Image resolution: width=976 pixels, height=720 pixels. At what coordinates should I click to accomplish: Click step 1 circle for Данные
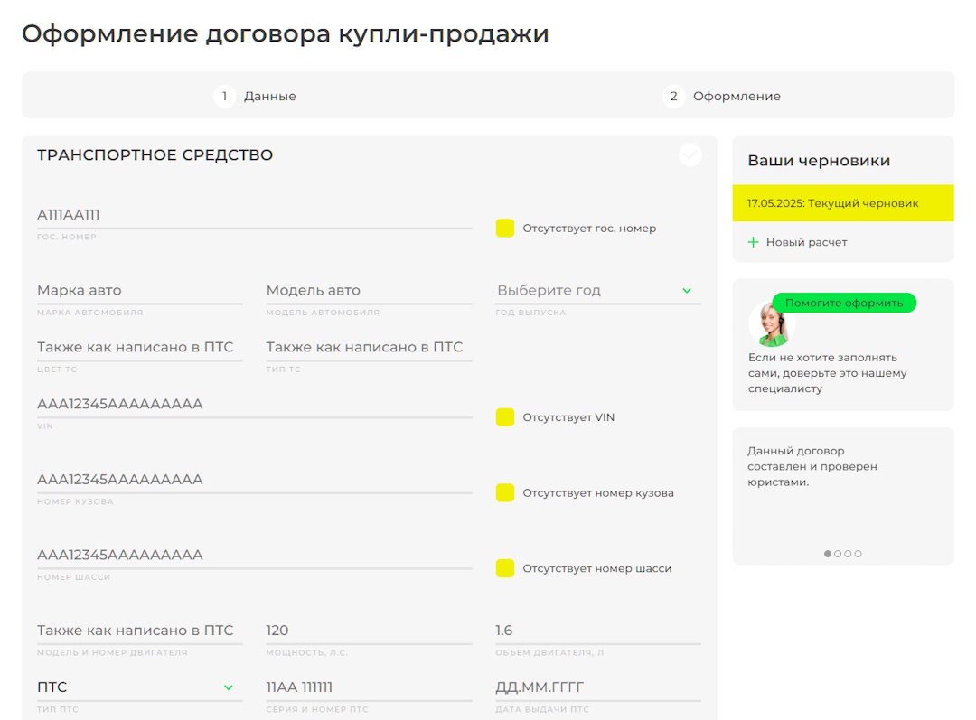[x=224, y=96]
